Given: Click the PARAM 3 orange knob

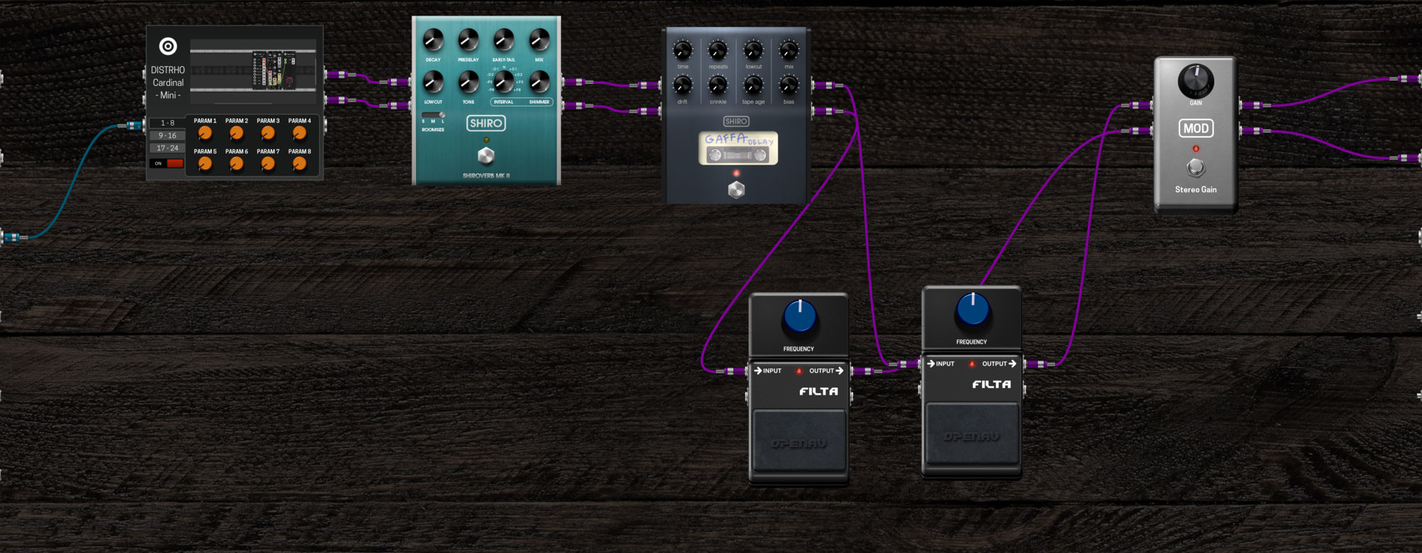Looking at the screenshot, I should coord(268,133).
